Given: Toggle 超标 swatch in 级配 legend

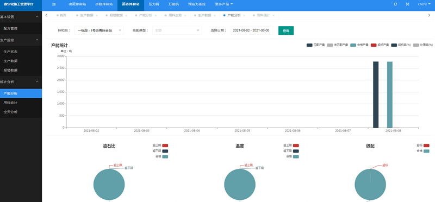Looking at the screenshot, I should pyautogui.click(x=426, y=146).
